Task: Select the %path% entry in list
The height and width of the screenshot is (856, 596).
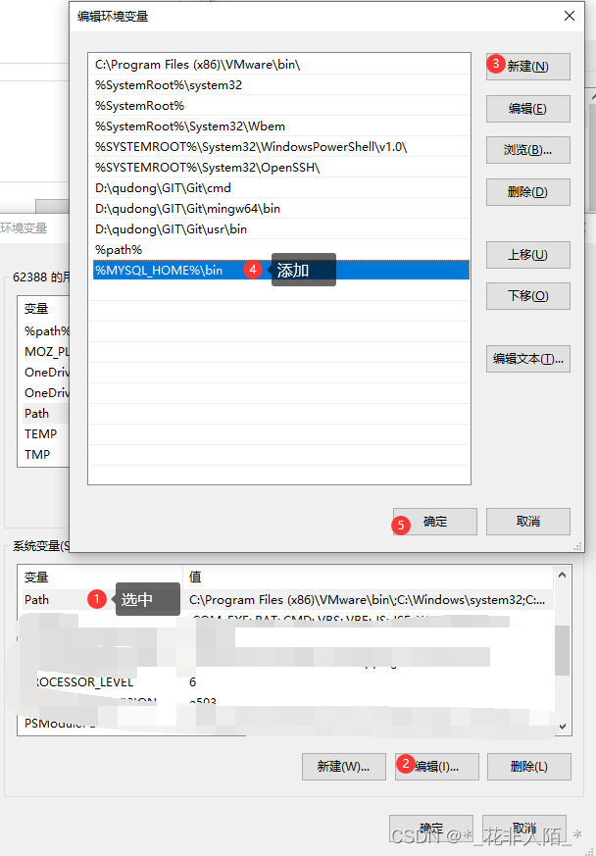Action: click(279, 249)
